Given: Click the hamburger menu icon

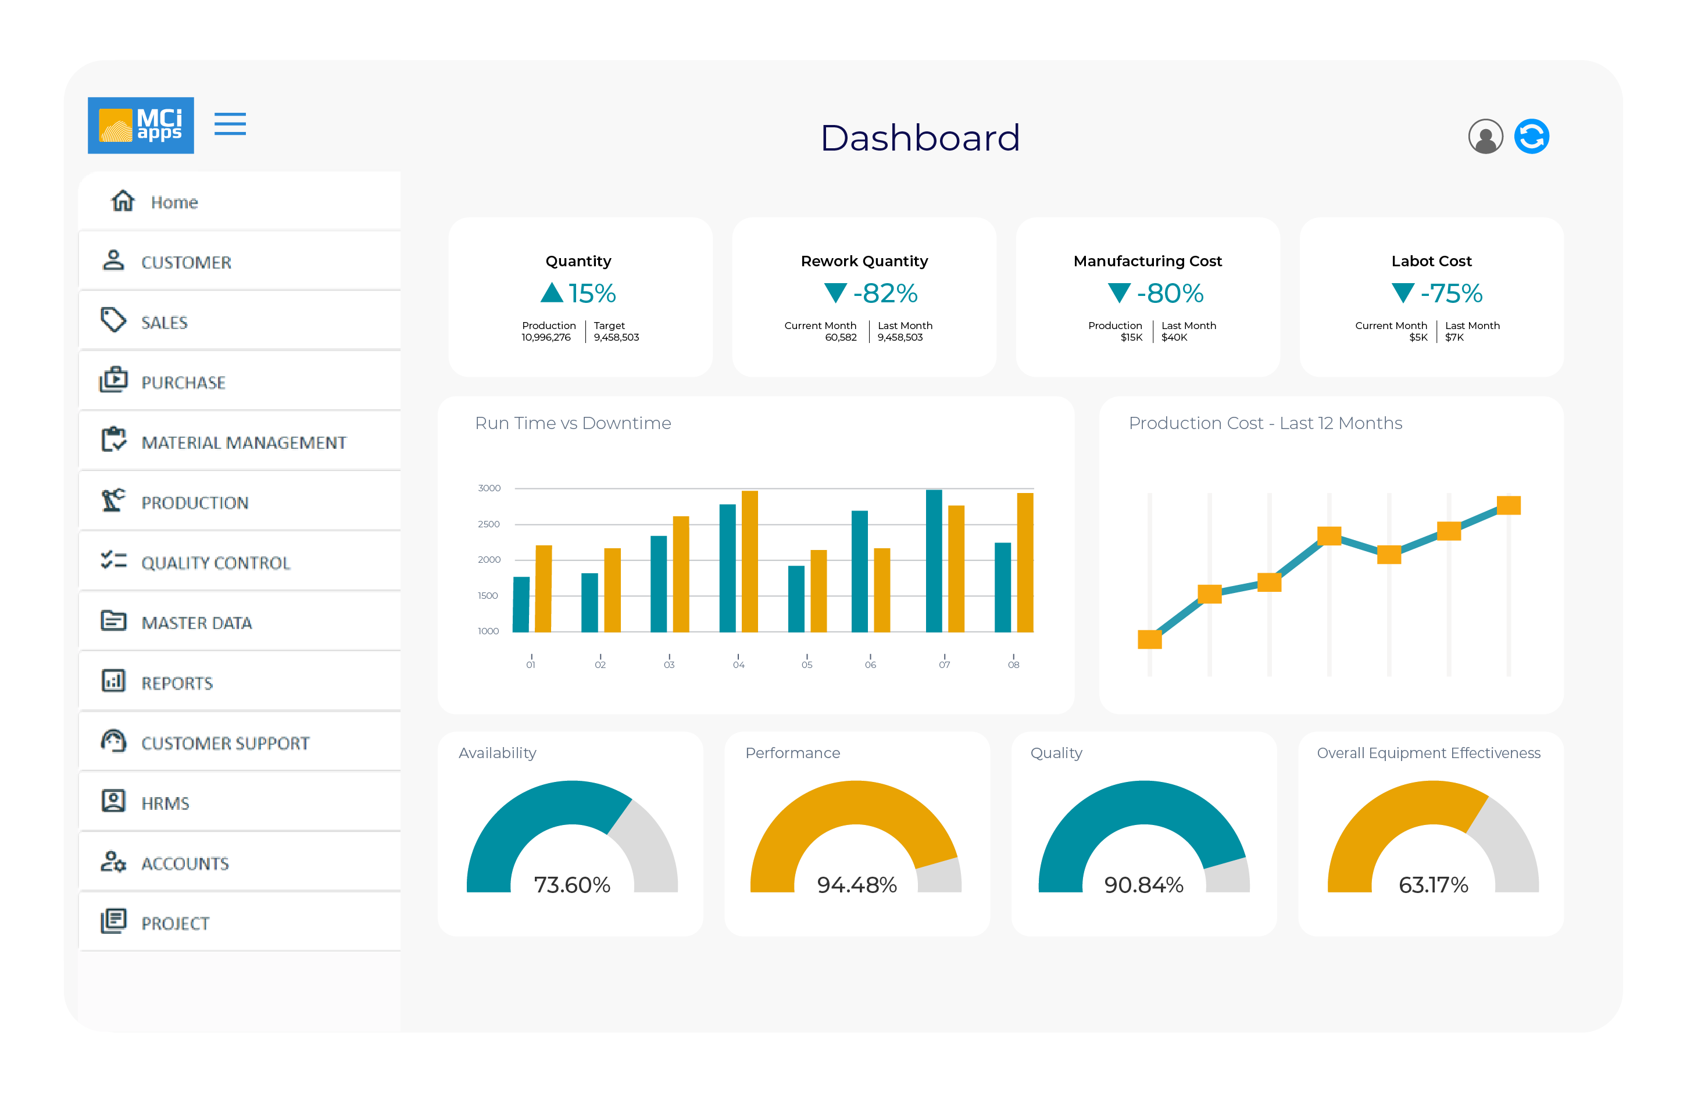Looking at the screenshot, I should tap(230, 124).
